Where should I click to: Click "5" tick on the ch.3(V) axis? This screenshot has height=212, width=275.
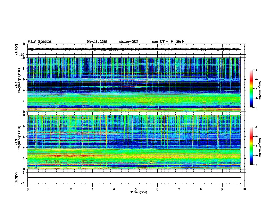point(24,173)
